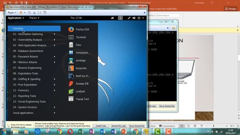Expand 14 - System Services submenu
Image resolution: width=240 pixels, height=135 pixels.
54,107
